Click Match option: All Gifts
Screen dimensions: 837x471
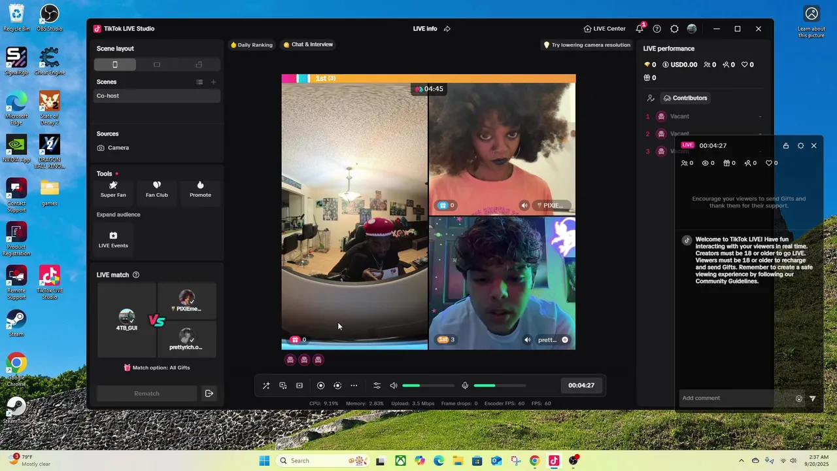coord(157,368)
